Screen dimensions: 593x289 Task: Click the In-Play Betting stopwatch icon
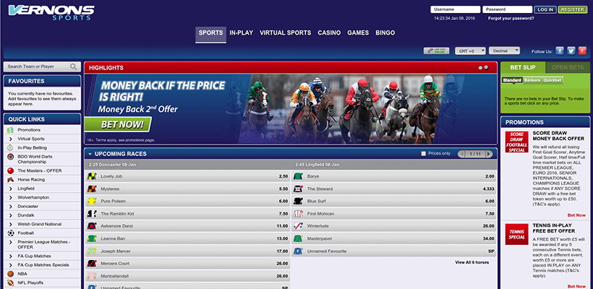point(10,147)
